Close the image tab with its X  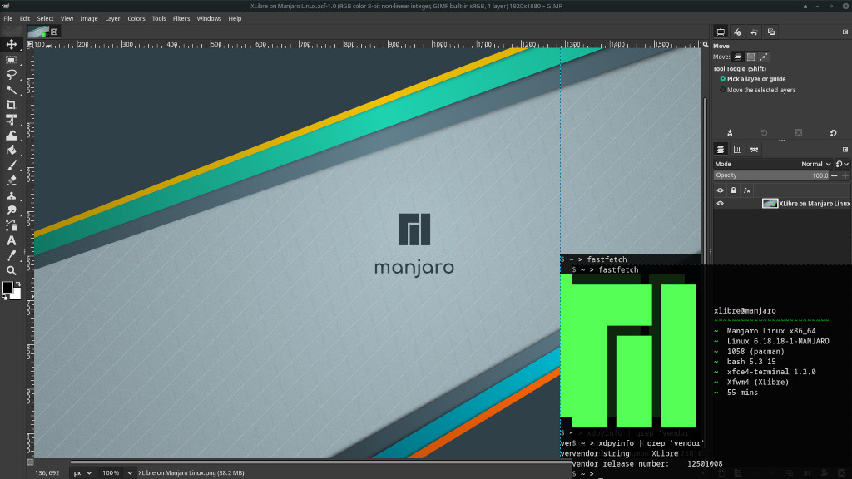click(54, 32)
